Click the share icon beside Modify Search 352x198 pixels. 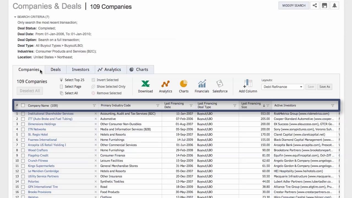pos(315,5)
